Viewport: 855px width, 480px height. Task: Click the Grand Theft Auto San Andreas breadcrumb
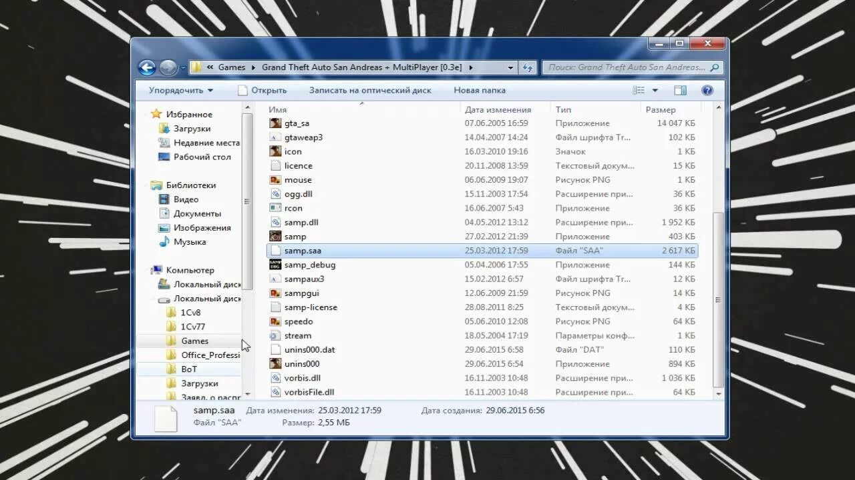point(361,67)
